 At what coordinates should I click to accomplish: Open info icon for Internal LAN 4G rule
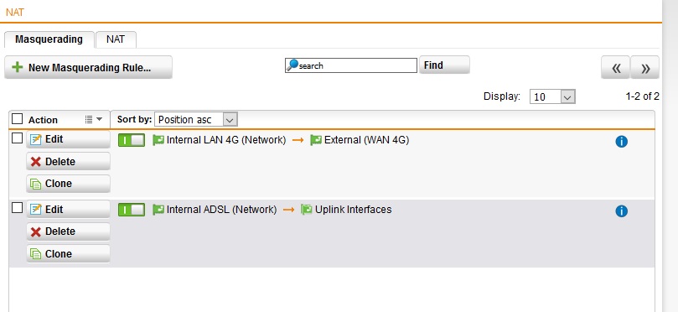point(621,142)
